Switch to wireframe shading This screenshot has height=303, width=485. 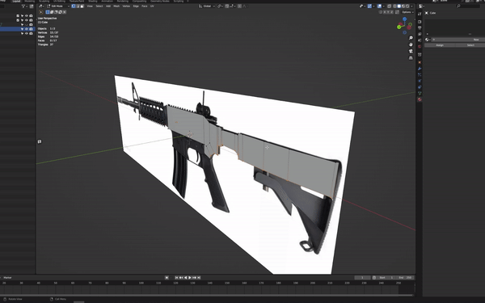[x=394, y=6]
